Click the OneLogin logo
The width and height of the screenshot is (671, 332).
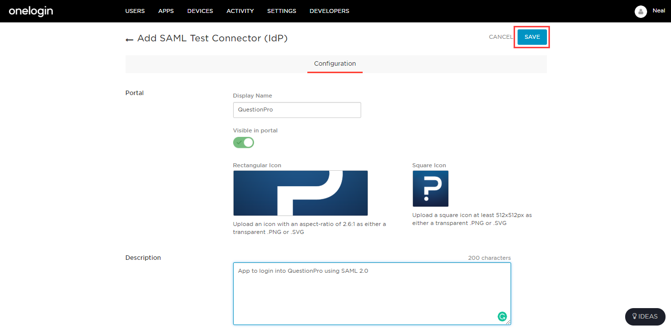point(31,11)
